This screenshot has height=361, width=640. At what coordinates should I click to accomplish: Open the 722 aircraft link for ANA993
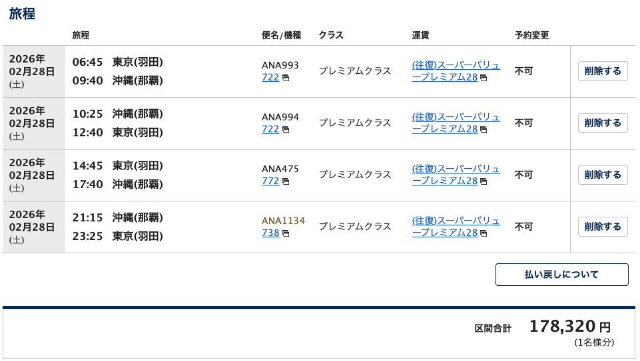(270, 78)
